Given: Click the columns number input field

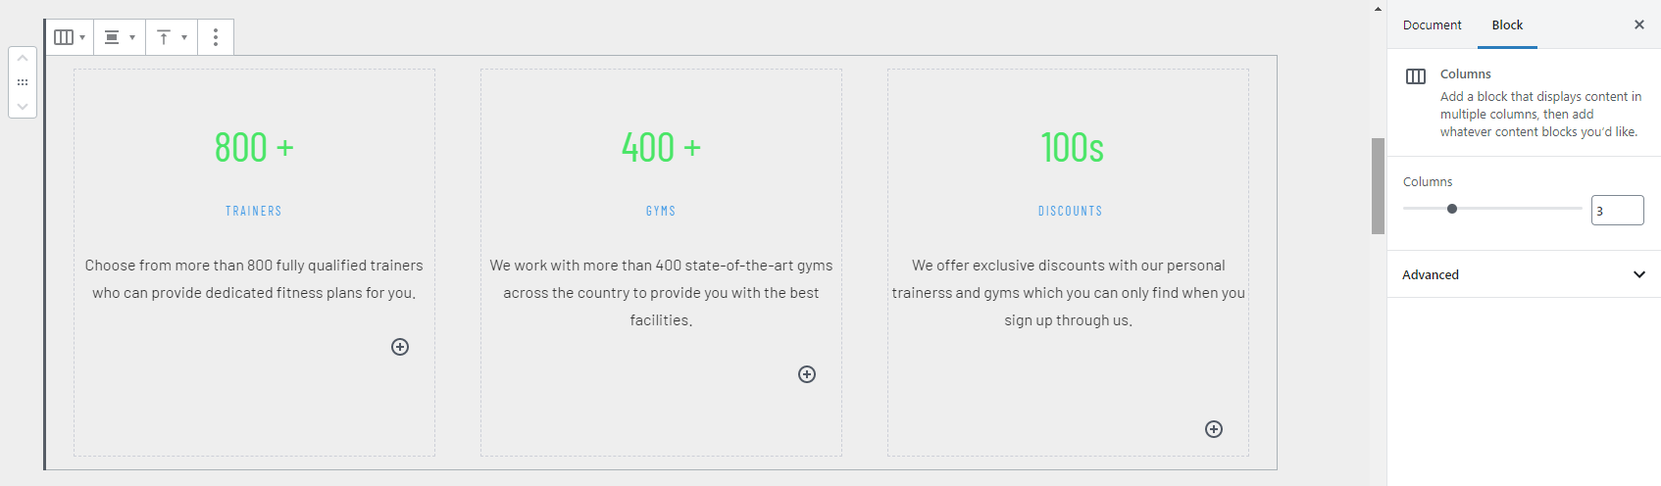Looking at the screenshot, I should (x=1617, y=211).
